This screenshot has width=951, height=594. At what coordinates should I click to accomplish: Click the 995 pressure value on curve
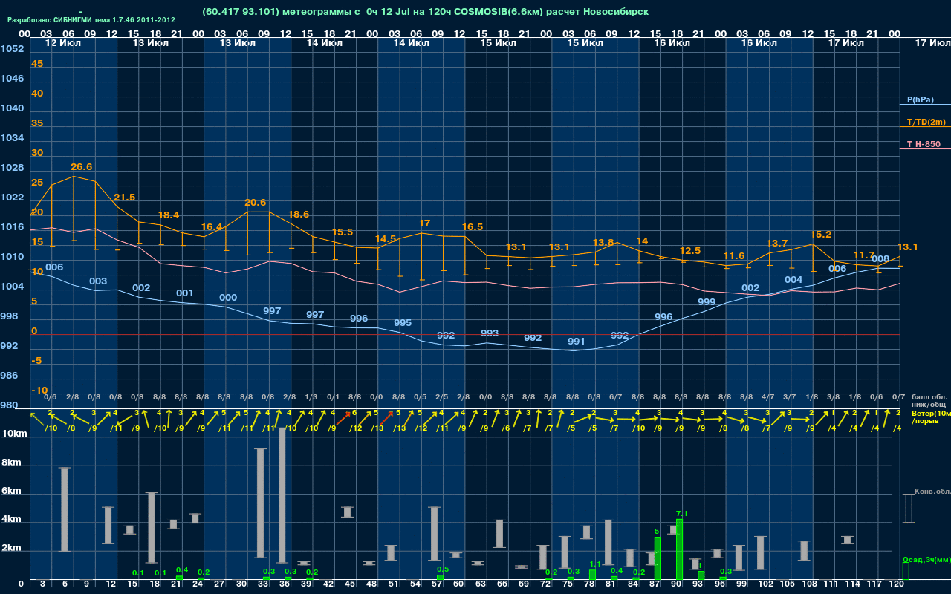point(403,323)
